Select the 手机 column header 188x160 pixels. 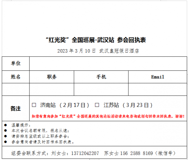coord(101,77)
